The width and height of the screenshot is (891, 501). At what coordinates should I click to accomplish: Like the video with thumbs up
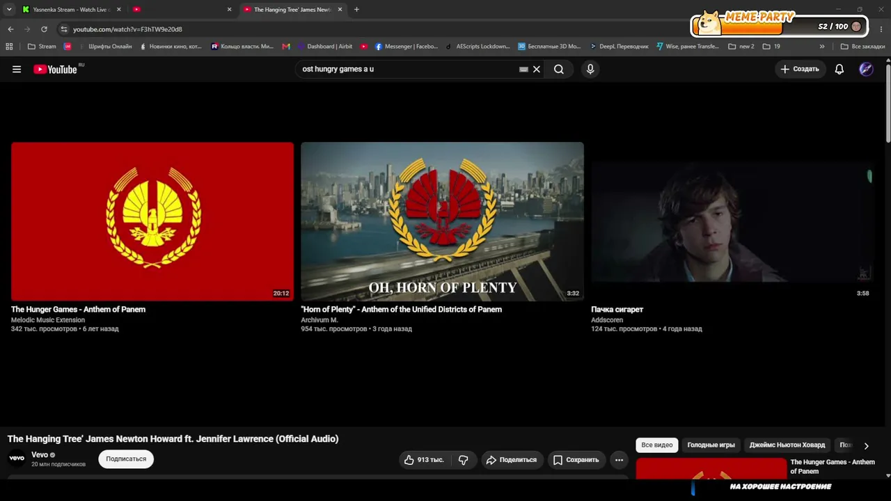point(424,460)
